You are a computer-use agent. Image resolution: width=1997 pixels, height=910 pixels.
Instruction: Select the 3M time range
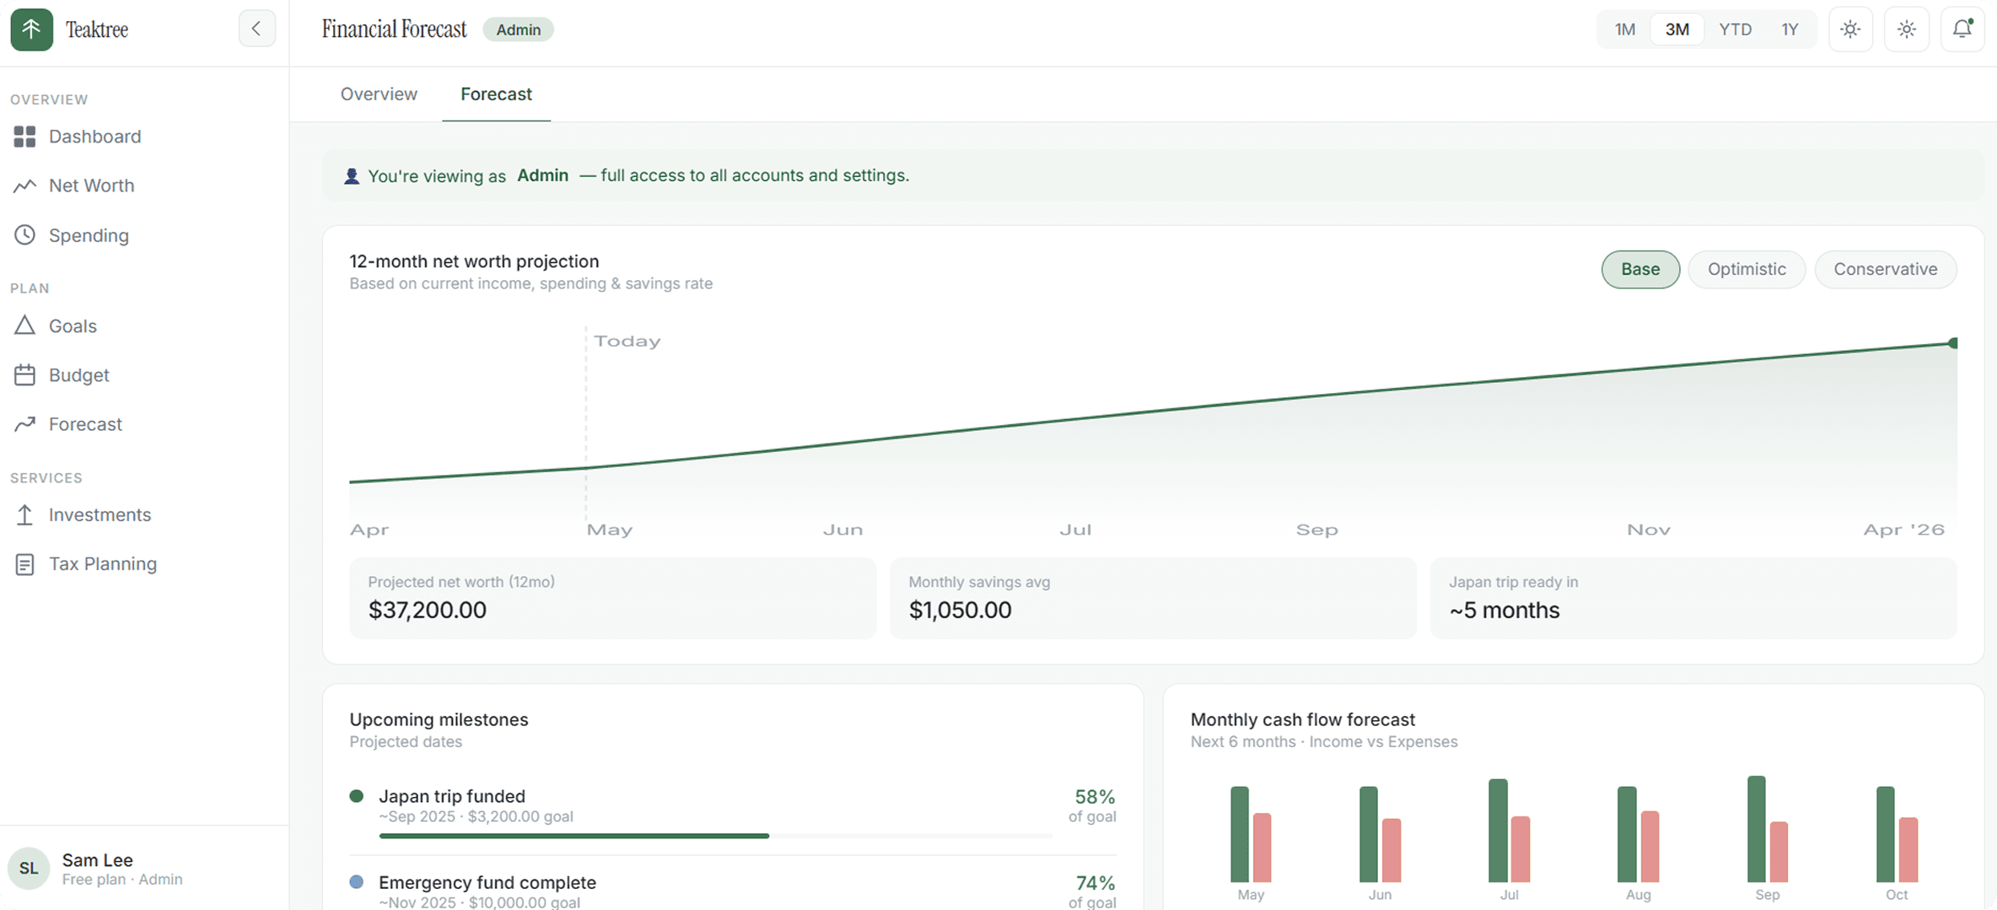[1677, 30]
